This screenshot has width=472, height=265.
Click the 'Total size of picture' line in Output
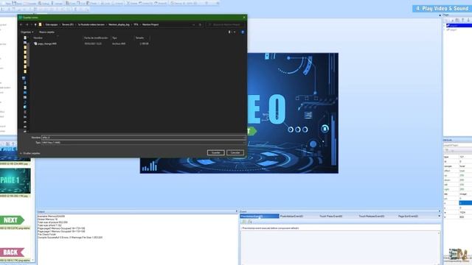(52, 222)
